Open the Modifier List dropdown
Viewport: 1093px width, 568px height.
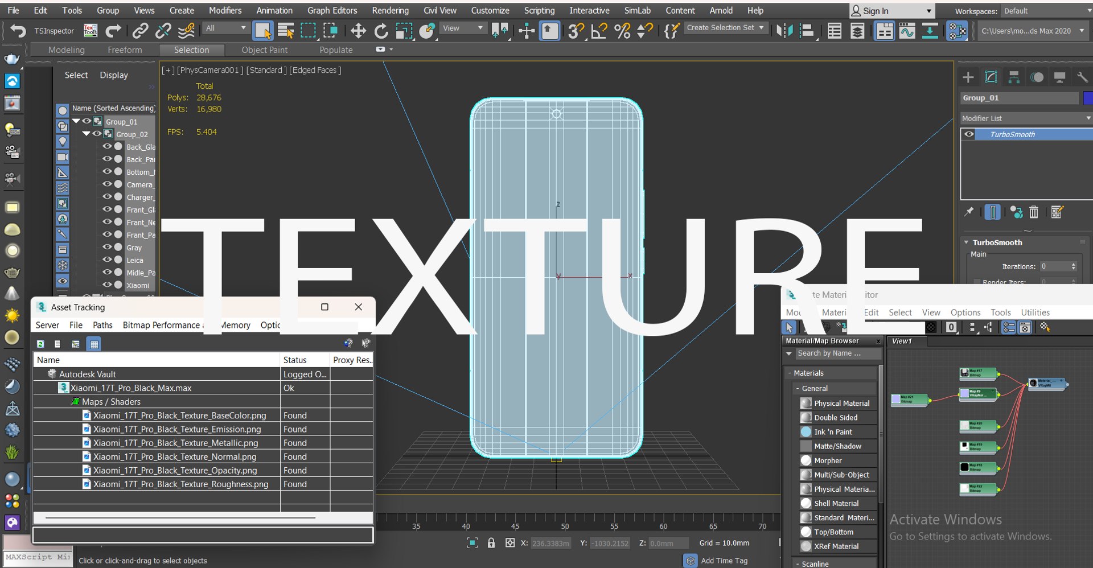click(1026, 118)
